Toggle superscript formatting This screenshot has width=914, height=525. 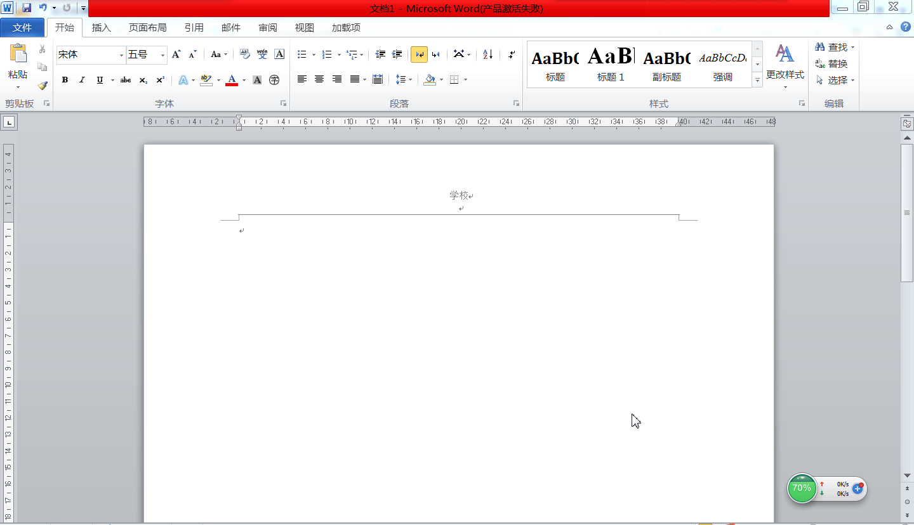(x=160, y=80)
